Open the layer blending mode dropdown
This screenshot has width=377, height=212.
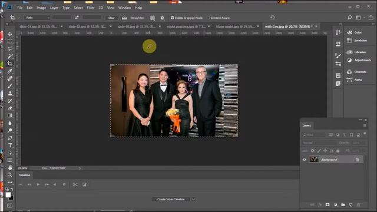click(319, 143)
